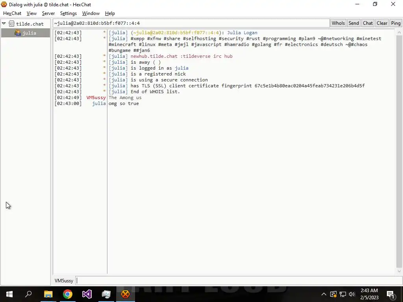This screenshot has height=302, width=403.
Task: Click the #minecraft channel name
Action: click(122, 44)
